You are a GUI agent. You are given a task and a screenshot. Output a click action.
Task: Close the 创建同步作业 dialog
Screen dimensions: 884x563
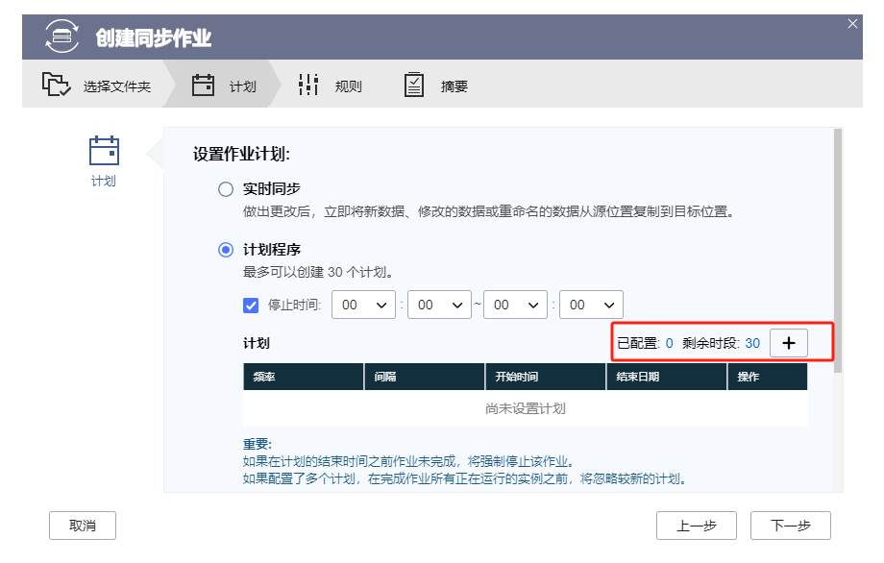point(852,24)
